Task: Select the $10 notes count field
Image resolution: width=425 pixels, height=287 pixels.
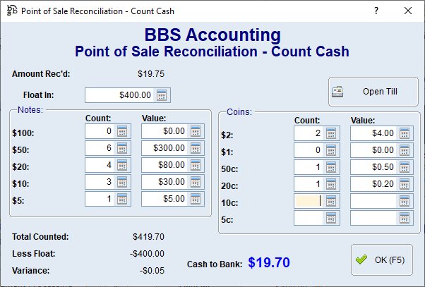Action: [100, 182]
